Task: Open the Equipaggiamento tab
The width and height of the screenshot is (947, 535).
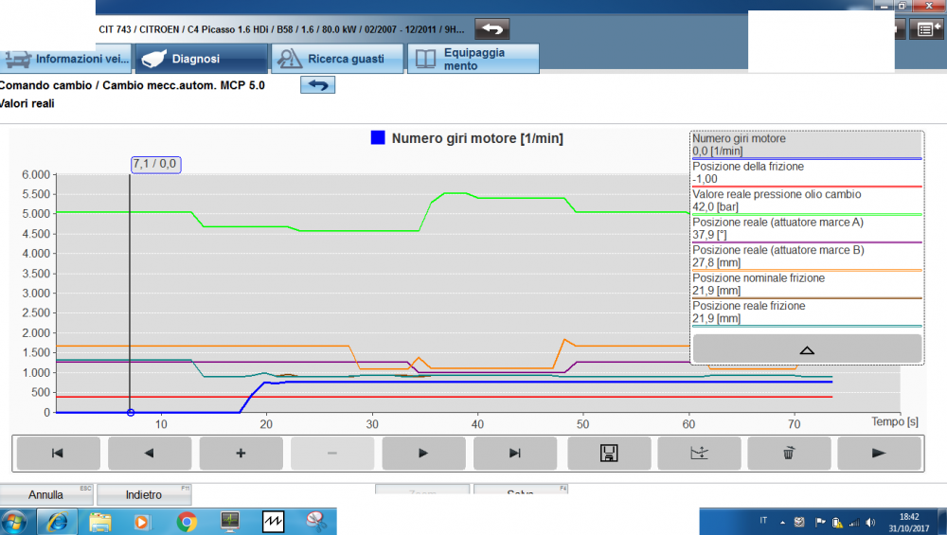Action: 473,59
